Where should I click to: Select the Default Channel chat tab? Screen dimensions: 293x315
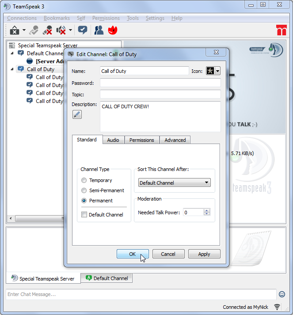pos(107,278)
